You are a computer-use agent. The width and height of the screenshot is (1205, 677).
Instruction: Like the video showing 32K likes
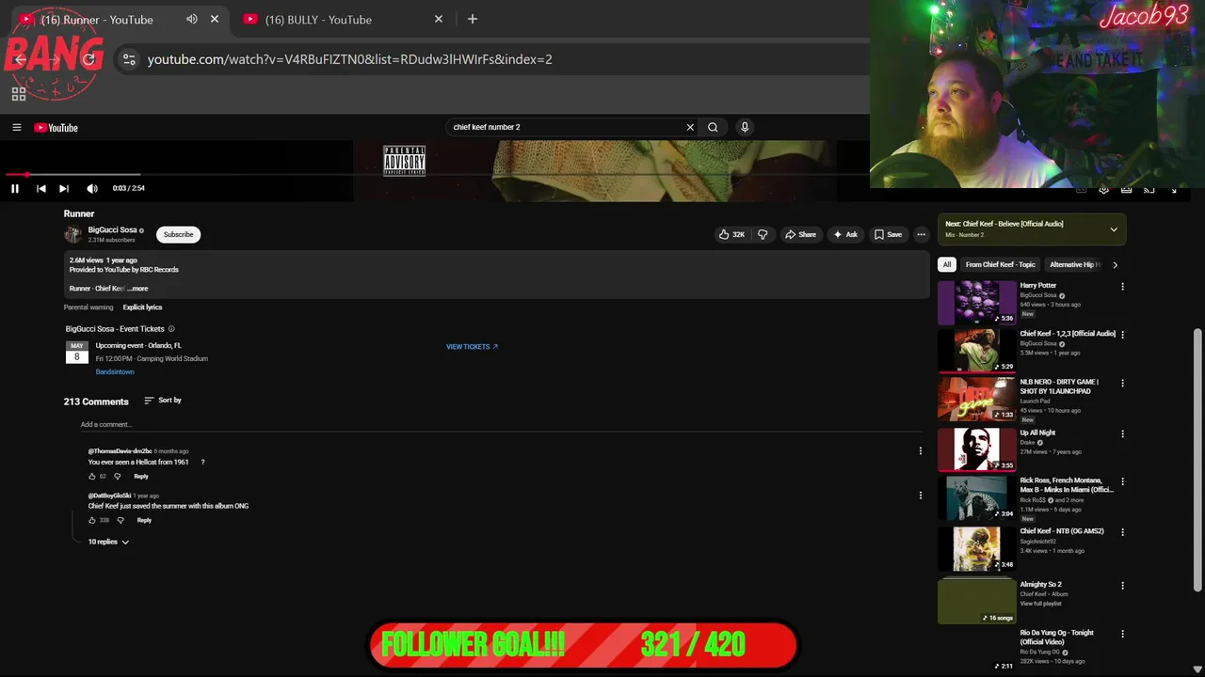pyautogui.click(x=731, y=234)
